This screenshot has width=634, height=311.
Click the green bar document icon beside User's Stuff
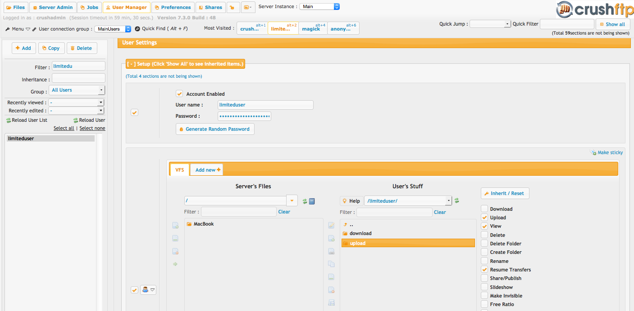(331, 277)
